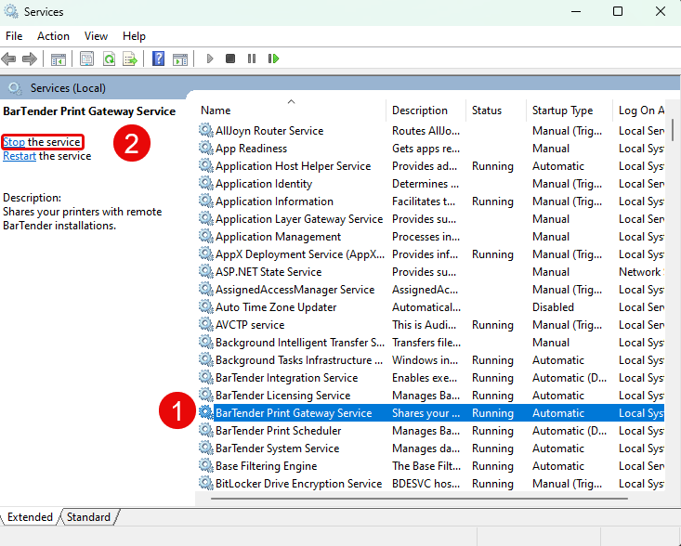Viewport: 681px width, 546px height.
Task: Click the Services (Local) header gear icon
Action: pyautogui.click(x=15, y=88)
